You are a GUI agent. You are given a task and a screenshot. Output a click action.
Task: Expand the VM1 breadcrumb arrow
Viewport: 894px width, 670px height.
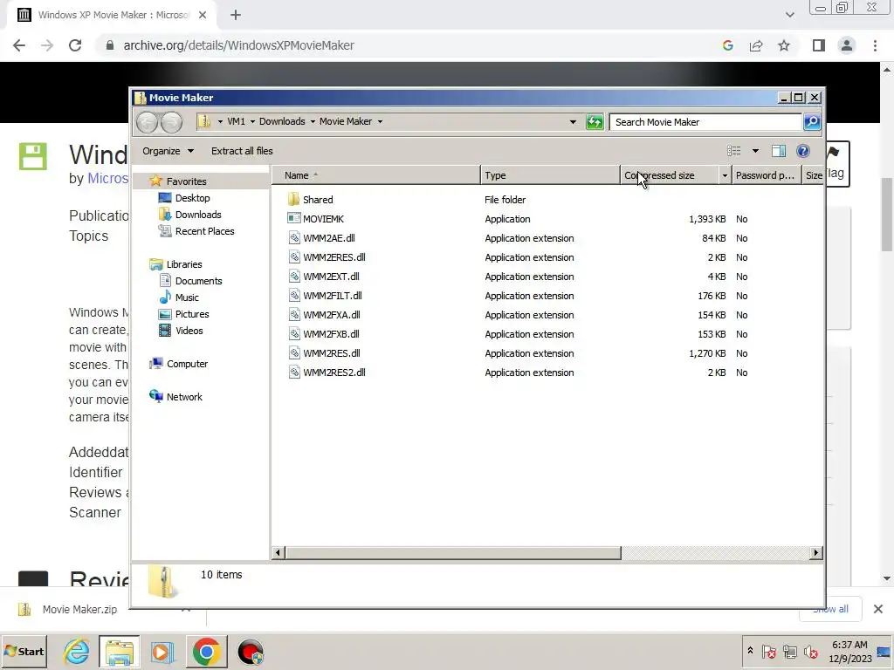point(252,121)
